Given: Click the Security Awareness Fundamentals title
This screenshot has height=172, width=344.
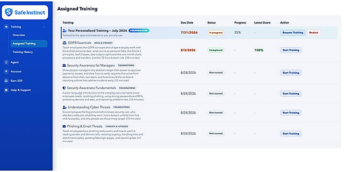Looking at the screenshot, I should pos(92,88).
